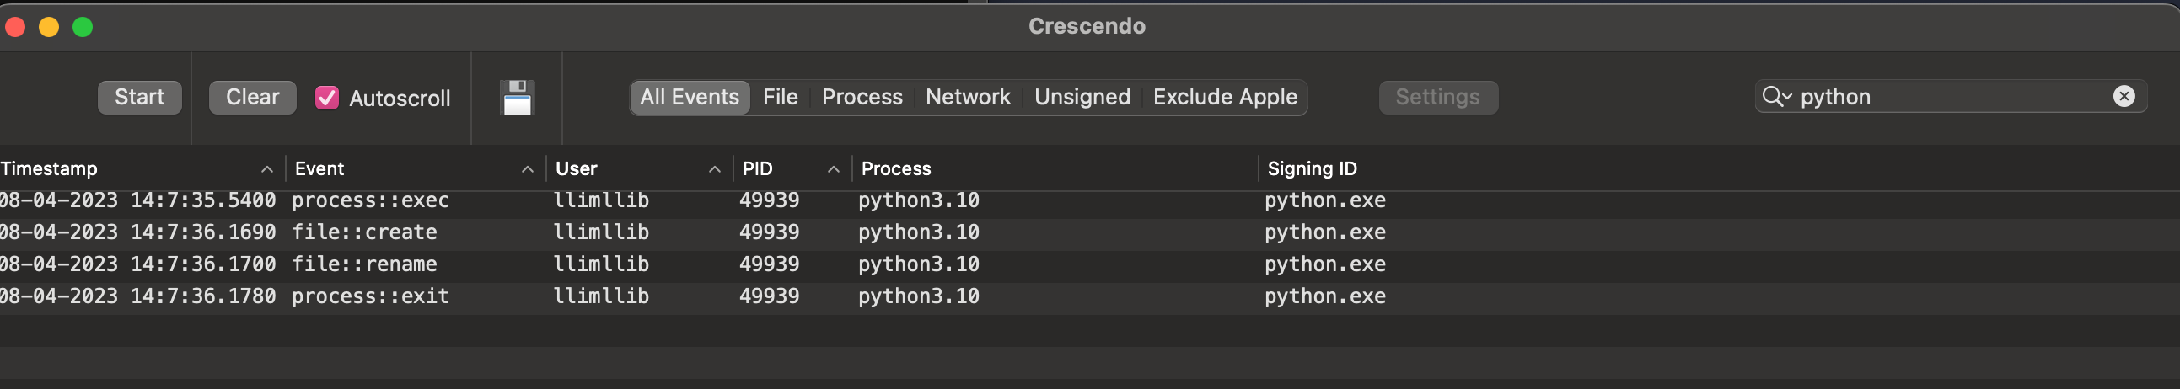2180x389 pixels.
Task: Filter to Unsigned events
Action: (1082, 98)
